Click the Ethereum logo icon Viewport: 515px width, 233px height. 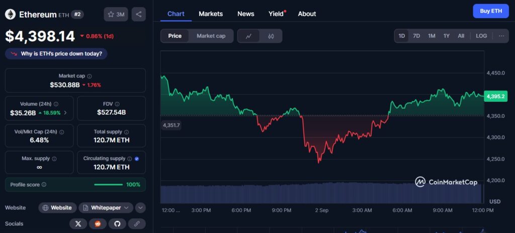click(10, 14)
